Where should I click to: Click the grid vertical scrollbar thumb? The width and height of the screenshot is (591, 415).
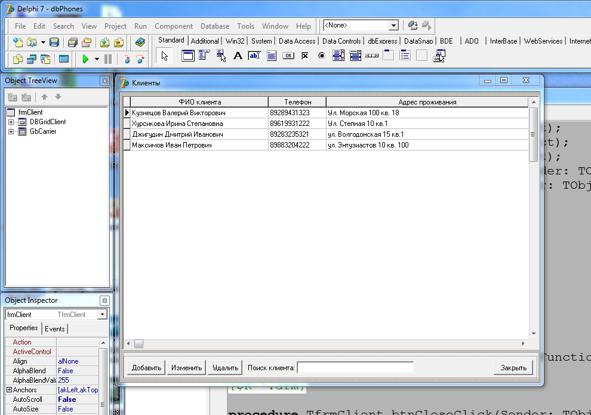click(x=533, y=134)
